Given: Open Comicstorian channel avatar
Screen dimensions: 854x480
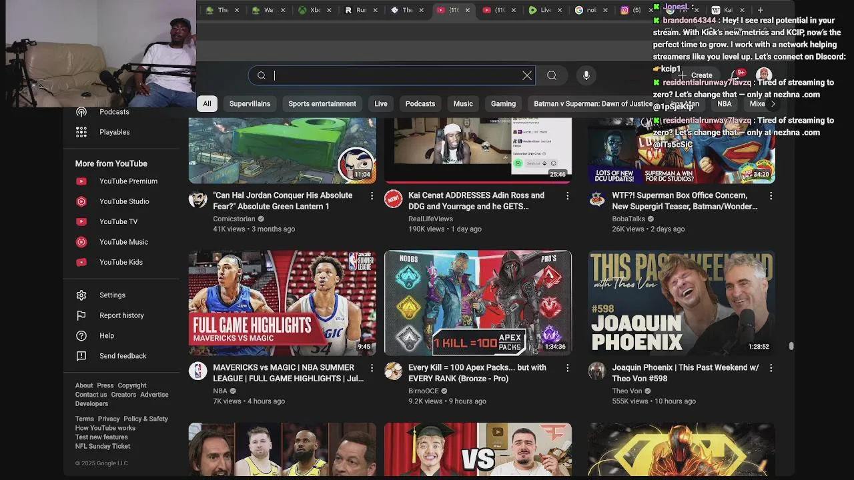Looking at the screenshot, I should [197, 199].
